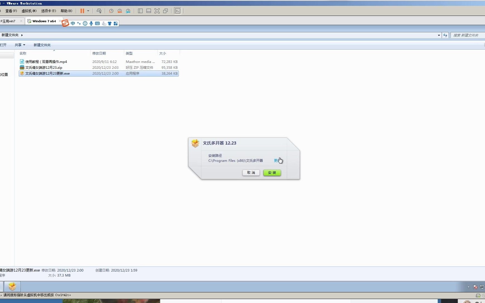Select the 文氏倩女端游12月23.zip file
The image size is (485, 303).
(99, 67)
